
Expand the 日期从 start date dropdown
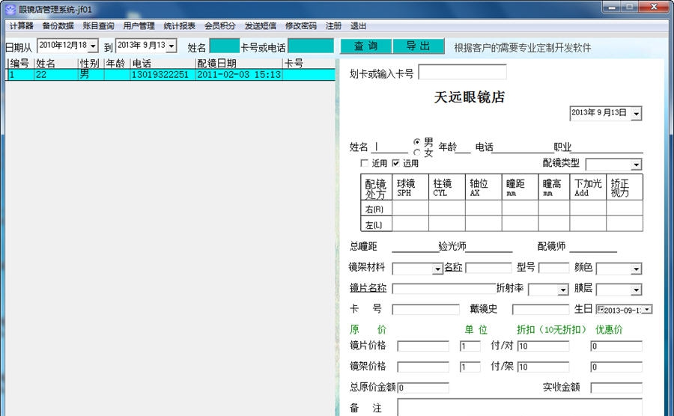tap(94, 46)
